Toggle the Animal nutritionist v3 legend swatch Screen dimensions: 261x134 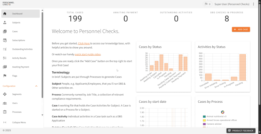point(204,117)
